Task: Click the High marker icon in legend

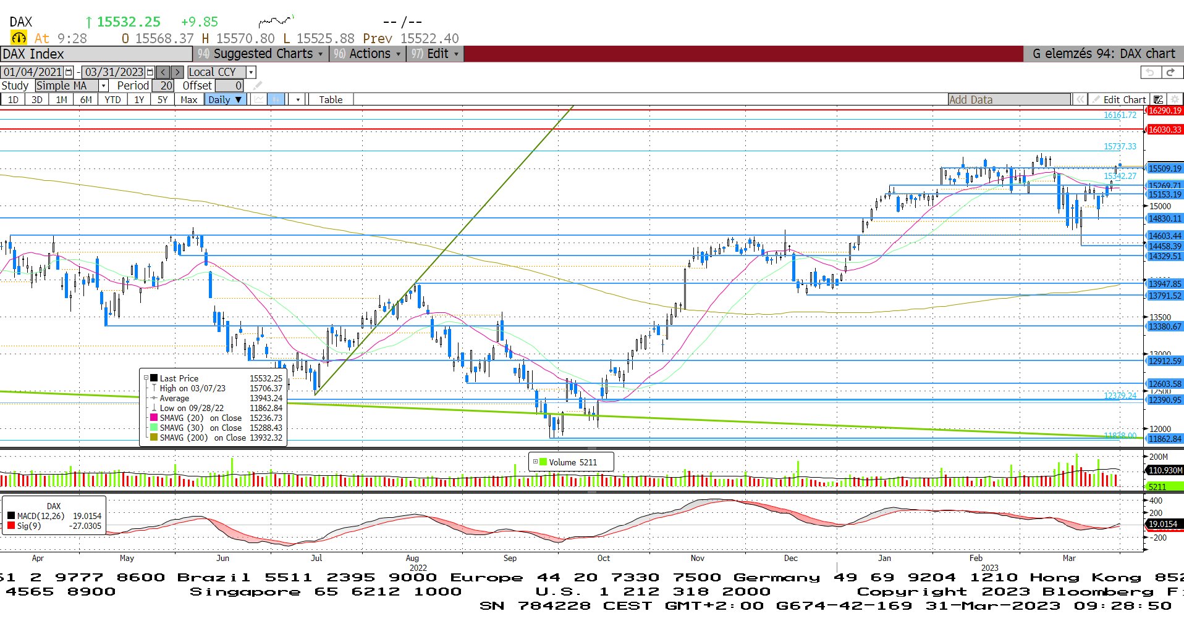Action: click(154, 388)
